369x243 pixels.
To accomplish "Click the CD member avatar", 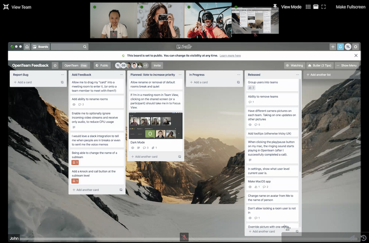I will [x=124, y=65].
